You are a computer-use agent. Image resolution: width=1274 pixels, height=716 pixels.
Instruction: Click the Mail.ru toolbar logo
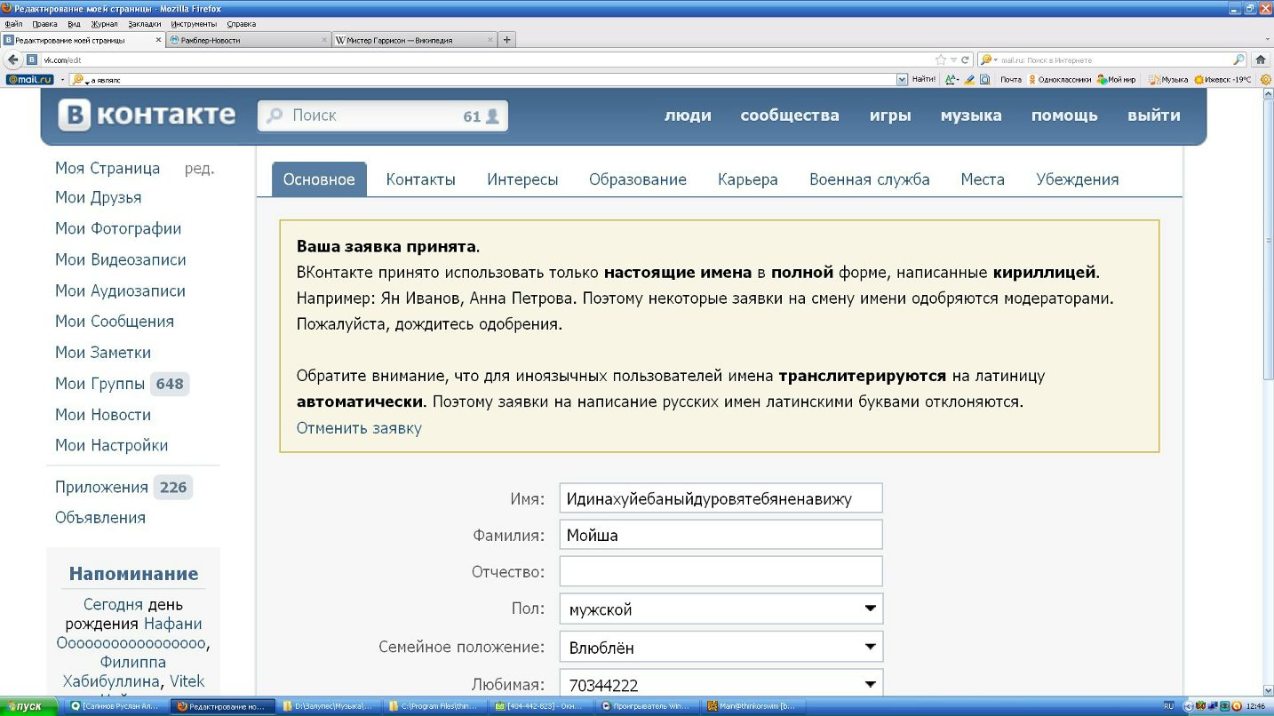pos(29,79)
